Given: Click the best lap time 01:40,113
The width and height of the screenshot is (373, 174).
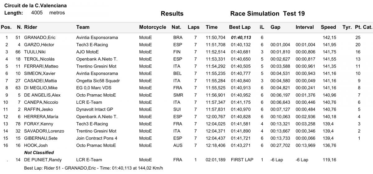Looking at the screenshot, I should pos(241,38).
